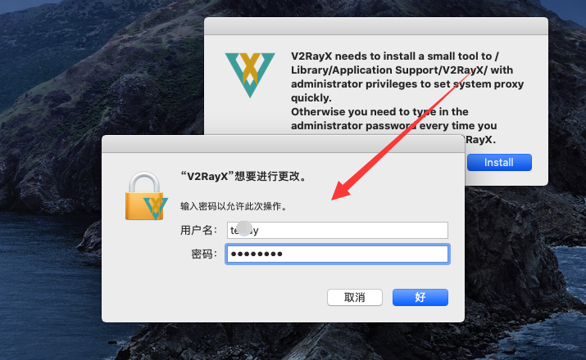
Task: Click the gray blurred spot in username
Action: 244,228
